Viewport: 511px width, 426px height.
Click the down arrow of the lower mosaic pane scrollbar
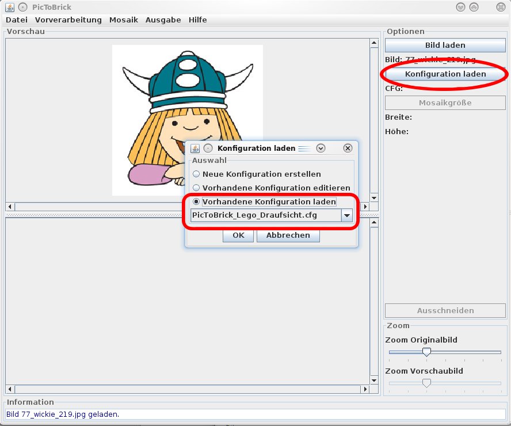point(374,381)
